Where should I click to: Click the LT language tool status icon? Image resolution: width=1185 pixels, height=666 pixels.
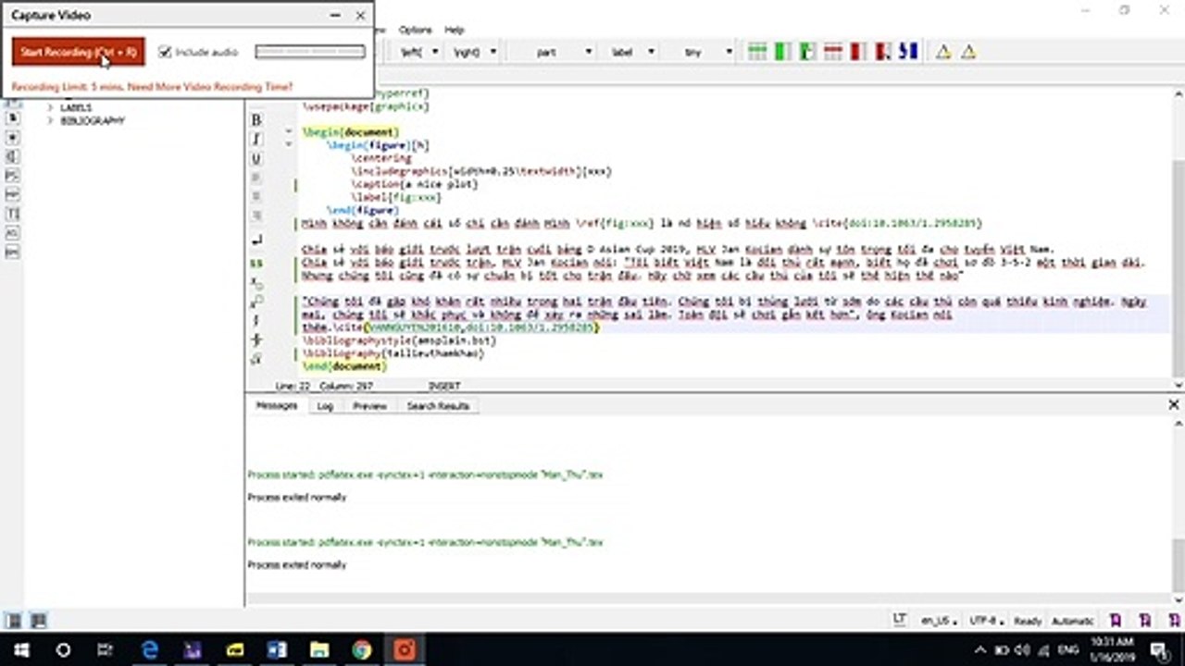899,620
